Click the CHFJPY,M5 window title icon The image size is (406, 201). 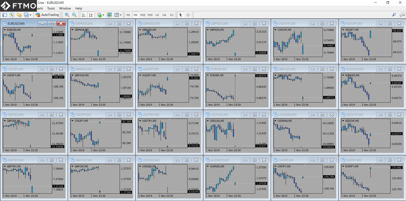275,160
